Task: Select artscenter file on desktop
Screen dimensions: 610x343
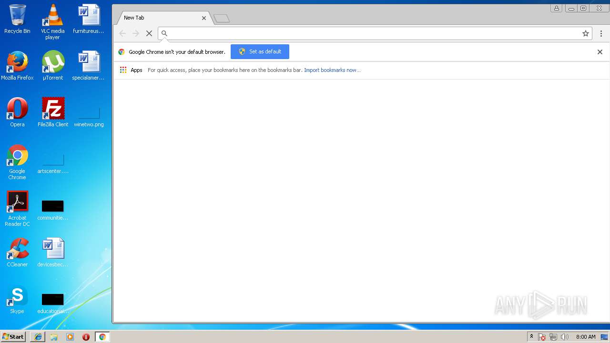Action: (53, 163)
